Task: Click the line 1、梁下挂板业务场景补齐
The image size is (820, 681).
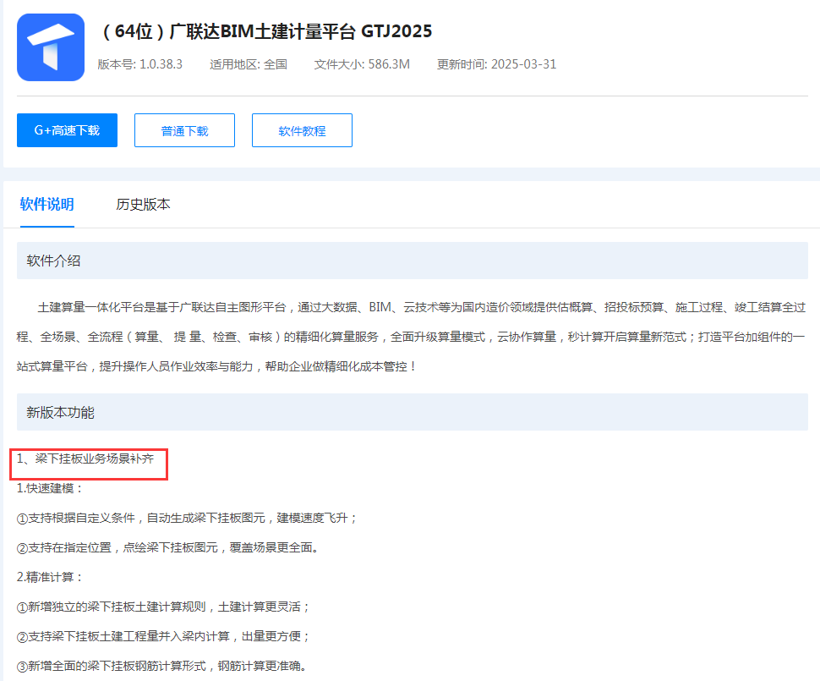Action: [x=85, y=459]
